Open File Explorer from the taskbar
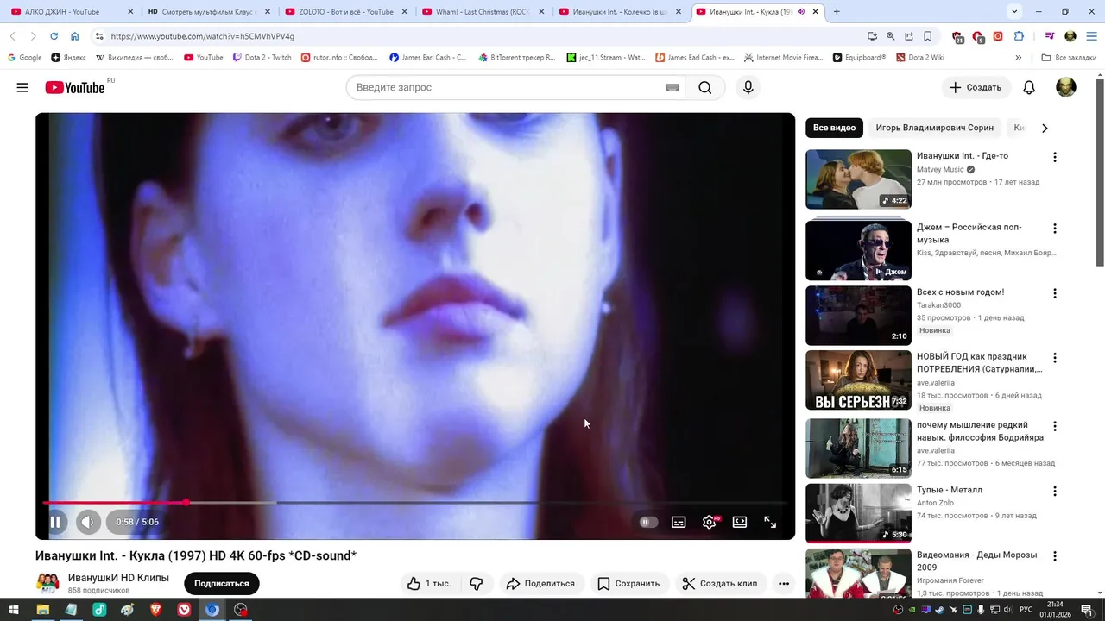Image resolution: width=1105 pixels, height=621 pixels. (x=42, y=610)
